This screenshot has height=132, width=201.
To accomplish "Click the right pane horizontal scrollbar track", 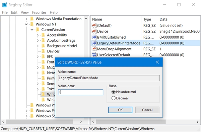I will click(181, 122).
